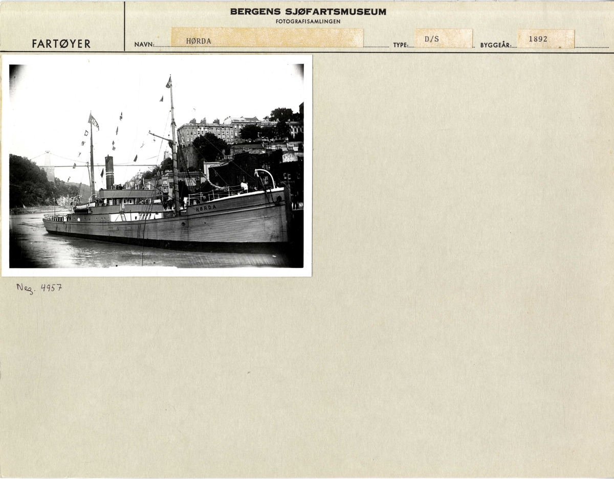Image resolution: width=614 pixels, height=479 pixels.
Task: Click the ship's dark funnel
Action: tap(109, 172)
